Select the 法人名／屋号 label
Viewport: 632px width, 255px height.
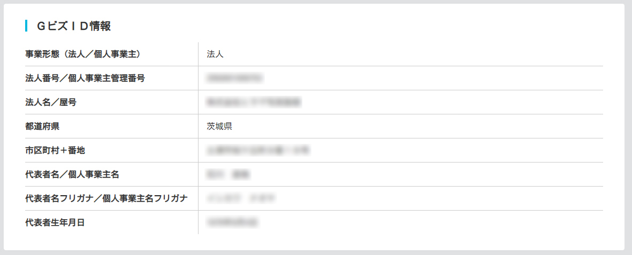click(x=51, y=102)
